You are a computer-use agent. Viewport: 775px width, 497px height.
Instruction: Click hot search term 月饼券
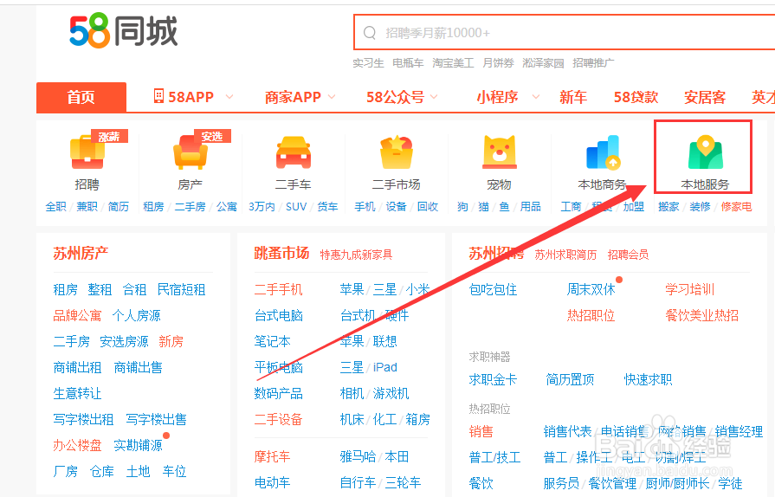(498, 63)
